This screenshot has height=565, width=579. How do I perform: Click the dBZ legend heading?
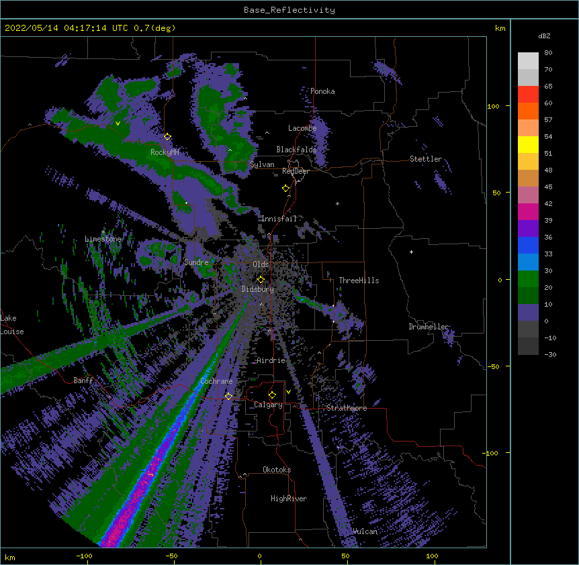544,36
